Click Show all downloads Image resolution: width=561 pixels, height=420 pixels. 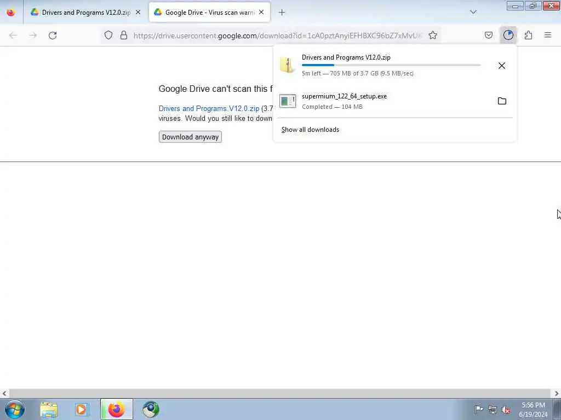310,130
